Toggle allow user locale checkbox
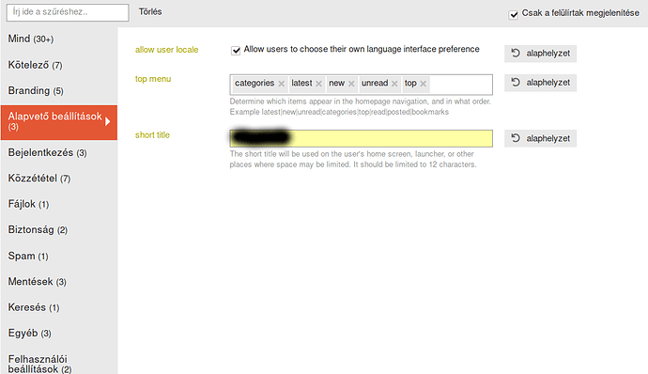Viewport: 648px width, 374px height. 236,51
